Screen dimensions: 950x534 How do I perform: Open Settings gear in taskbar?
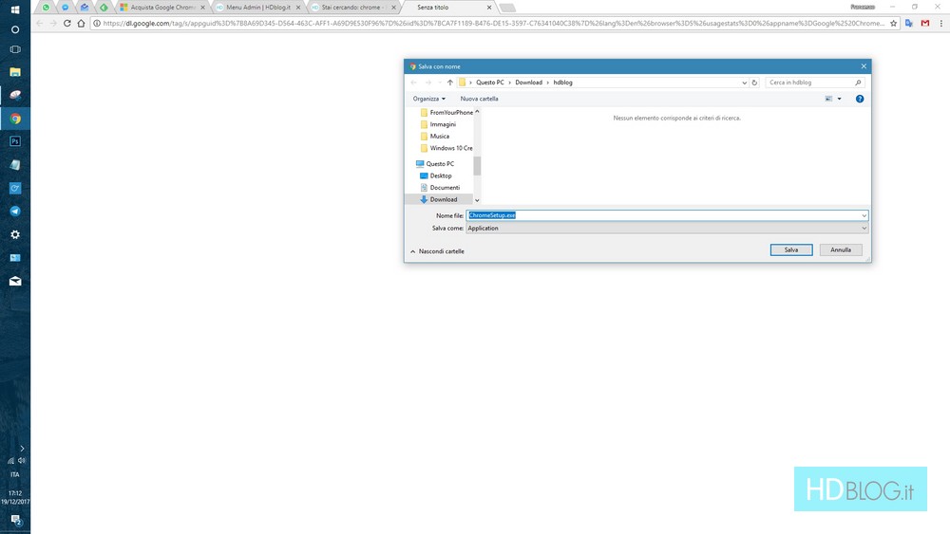pos(15,234)
